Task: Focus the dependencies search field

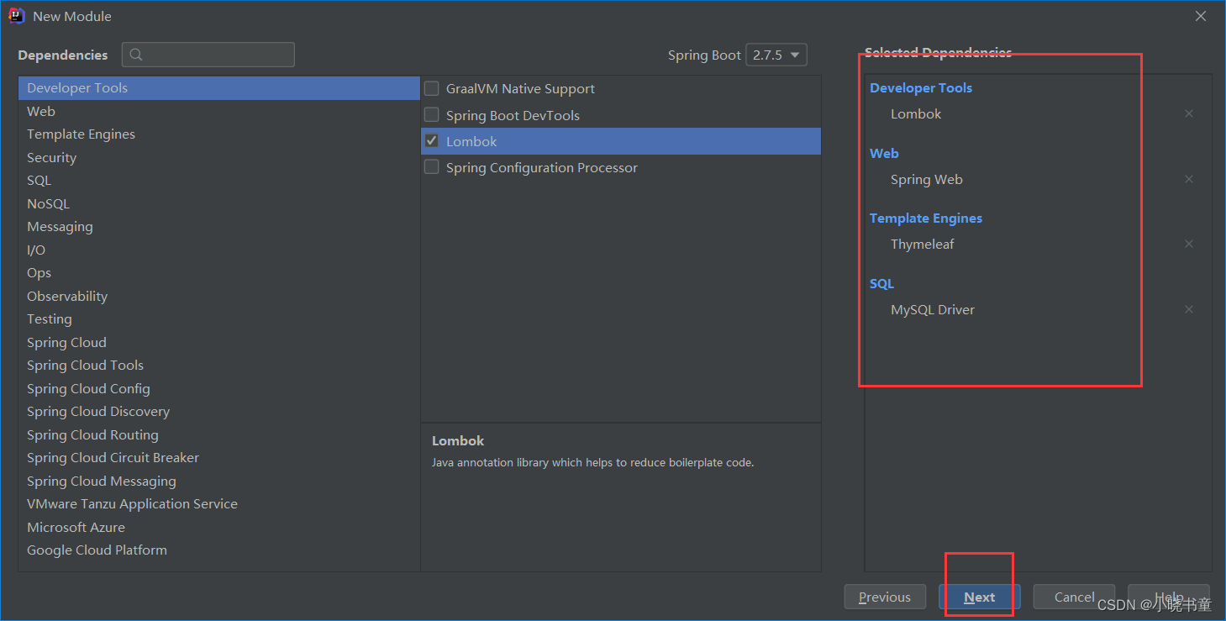Action: (208, 55)
